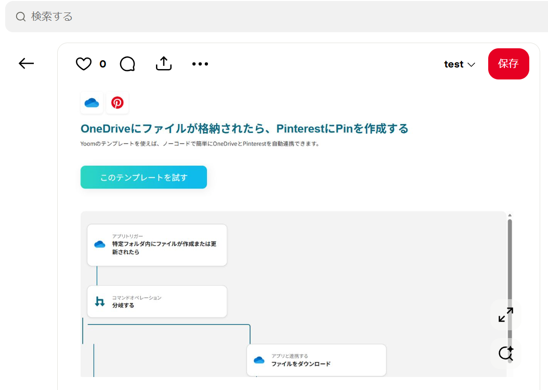Select the 分岐する operation card
548x390 pixels.
[157, 301]
